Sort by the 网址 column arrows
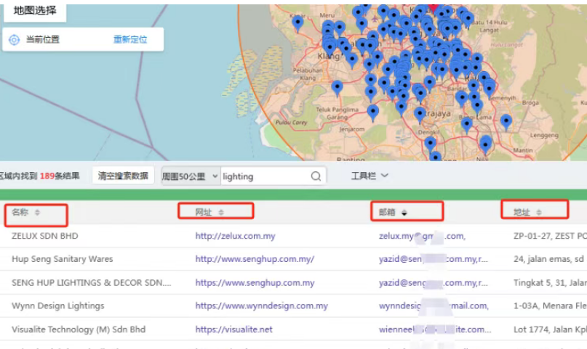 coord(221,213)
